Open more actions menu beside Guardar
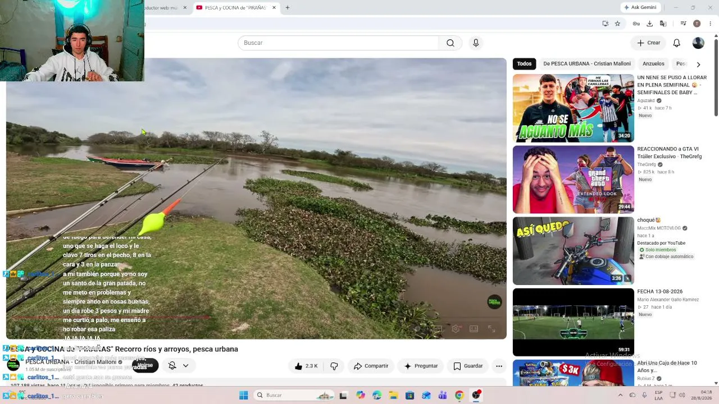Screen dimensions: 719x404 tap(499, 366)
